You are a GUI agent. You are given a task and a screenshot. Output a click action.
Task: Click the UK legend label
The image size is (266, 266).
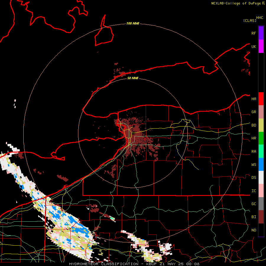point(254,46)
